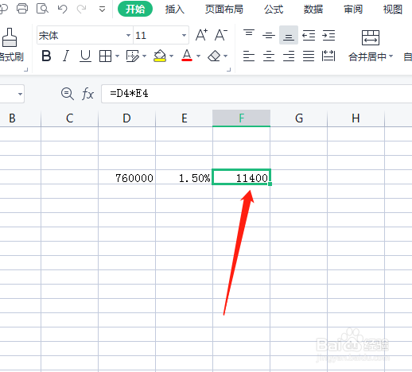Open font settings dialog launcher
The image size is (412, 372).
[x=229, y=70]
